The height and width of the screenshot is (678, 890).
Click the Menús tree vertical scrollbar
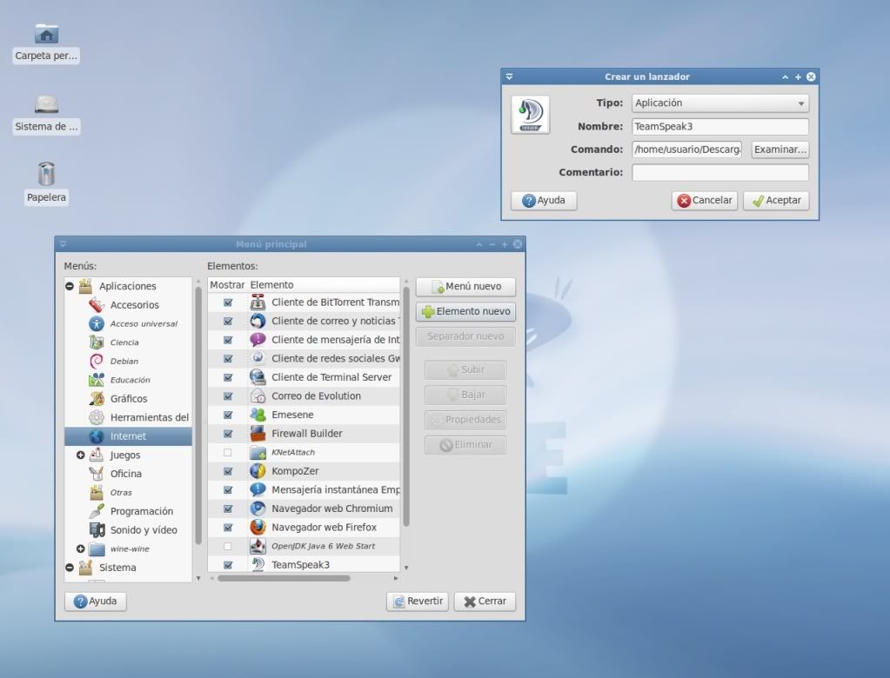coord(198,415)
